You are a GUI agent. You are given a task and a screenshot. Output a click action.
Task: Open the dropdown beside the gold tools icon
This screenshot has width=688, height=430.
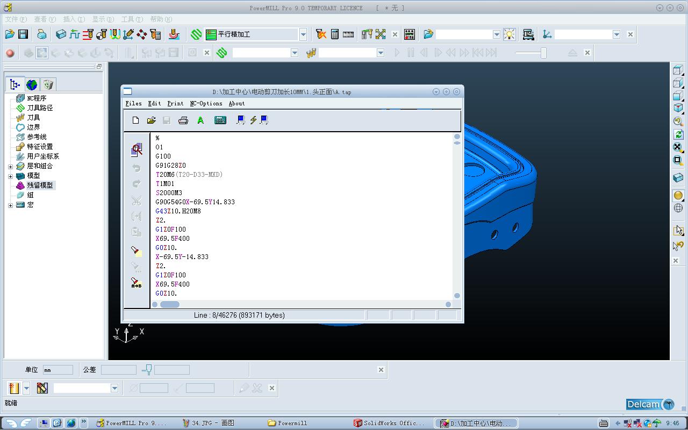[x=381, y=53]
